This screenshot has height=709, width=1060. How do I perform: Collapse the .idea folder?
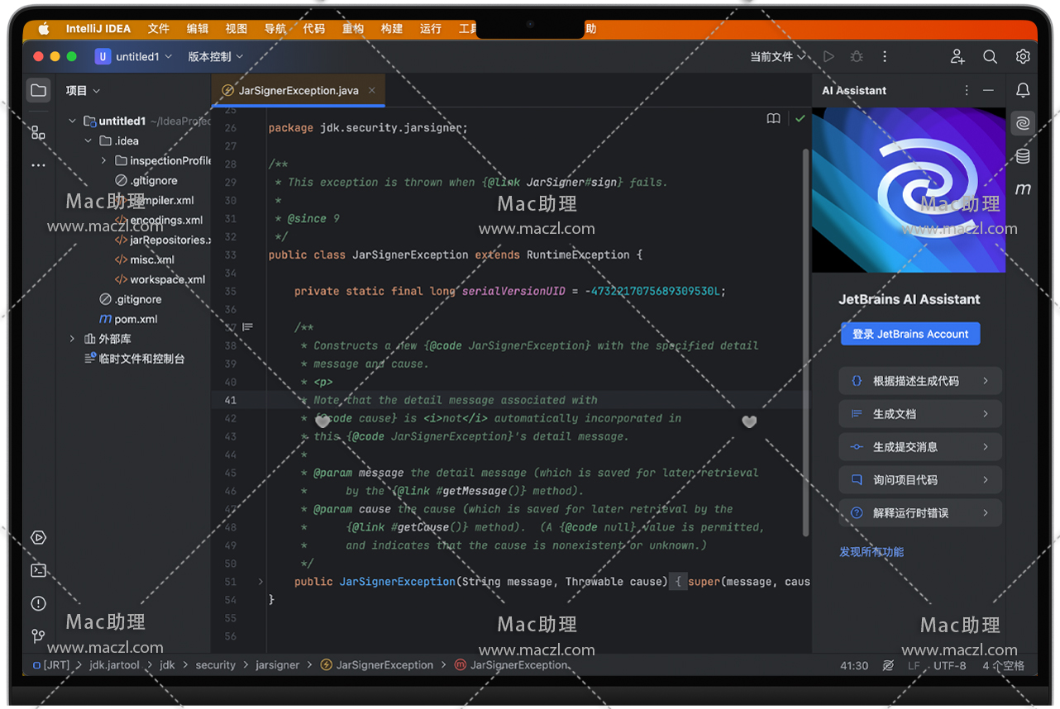coord(88,140)
